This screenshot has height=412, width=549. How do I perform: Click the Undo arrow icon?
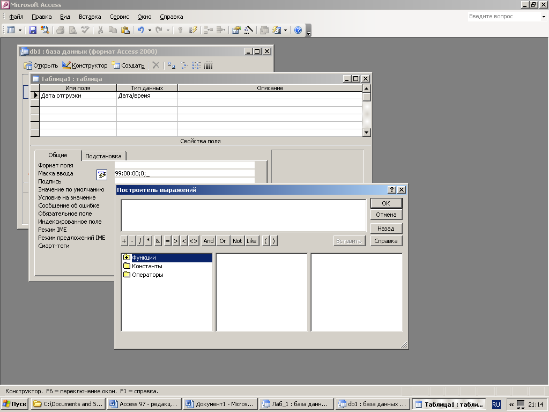coord(141,30)
